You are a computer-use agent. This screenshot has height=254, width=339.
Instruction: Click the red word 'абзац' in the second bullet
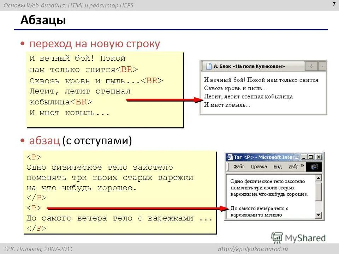click(x=44, y=140)
